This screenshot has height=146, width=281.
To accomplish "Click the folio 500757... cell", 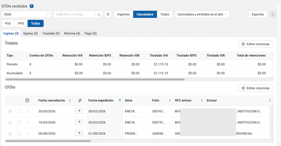I will click(x=159, y=122).
